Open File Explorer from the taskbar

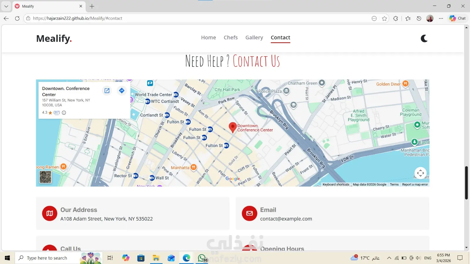coord(156,258)
